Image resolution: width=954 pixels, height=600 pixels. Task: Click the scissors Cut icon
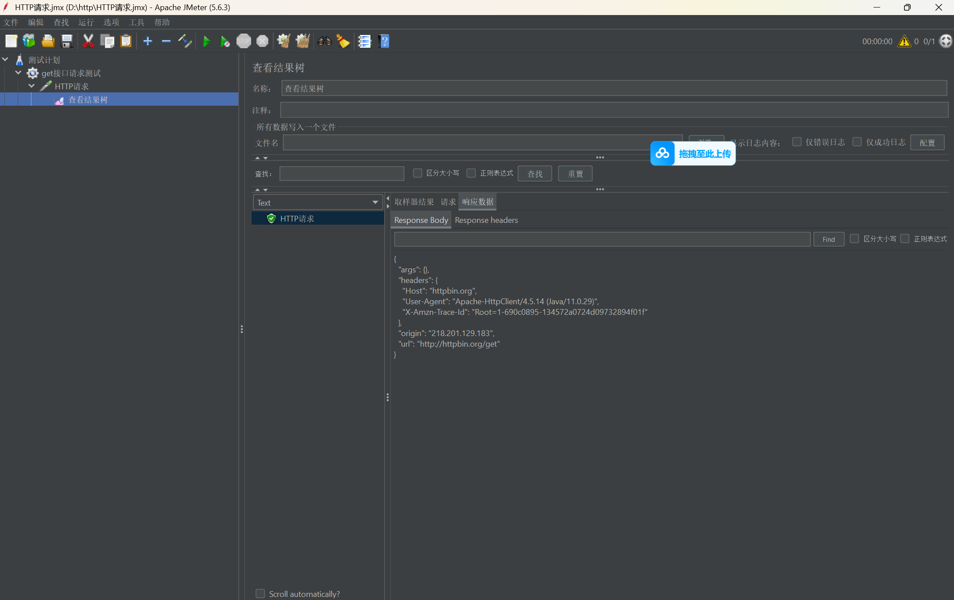pos(88,42)
